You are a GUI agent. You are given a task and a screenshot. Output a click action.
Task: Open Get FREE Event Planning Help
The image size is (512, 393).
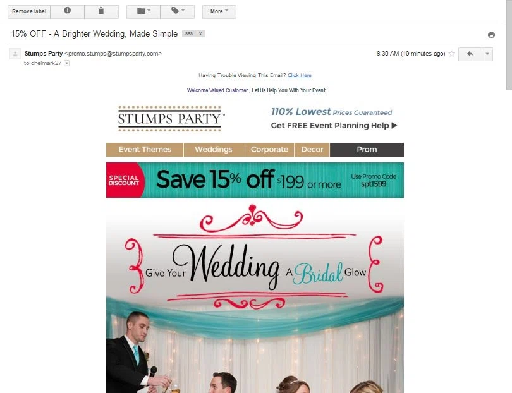click(334, 126)
